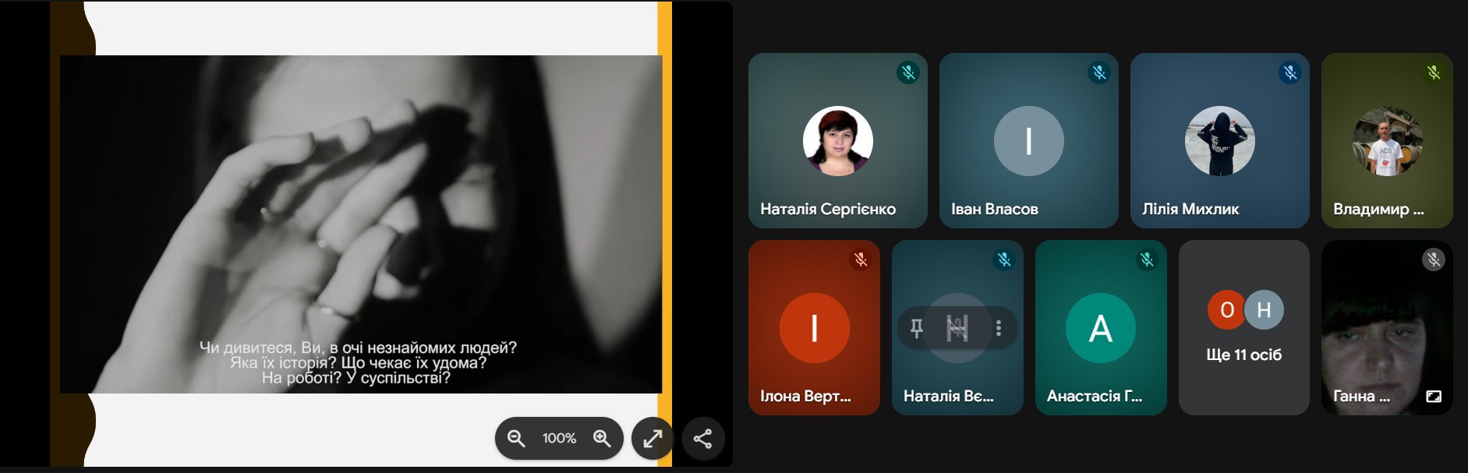Open more options on Наталія Ве... tile
This screenshot has width=1468, height=473.
point(999,328)
